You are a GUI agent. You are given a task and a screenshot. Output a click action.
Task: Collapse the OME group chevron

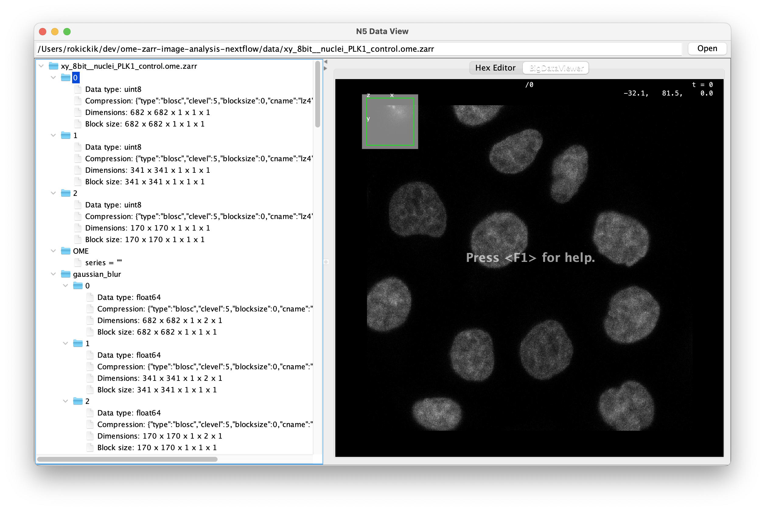[54, 251]
